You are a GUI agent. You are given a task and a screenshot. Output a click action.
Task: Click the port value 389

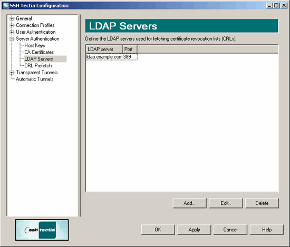pyautogui.click(x=127, y=57)
